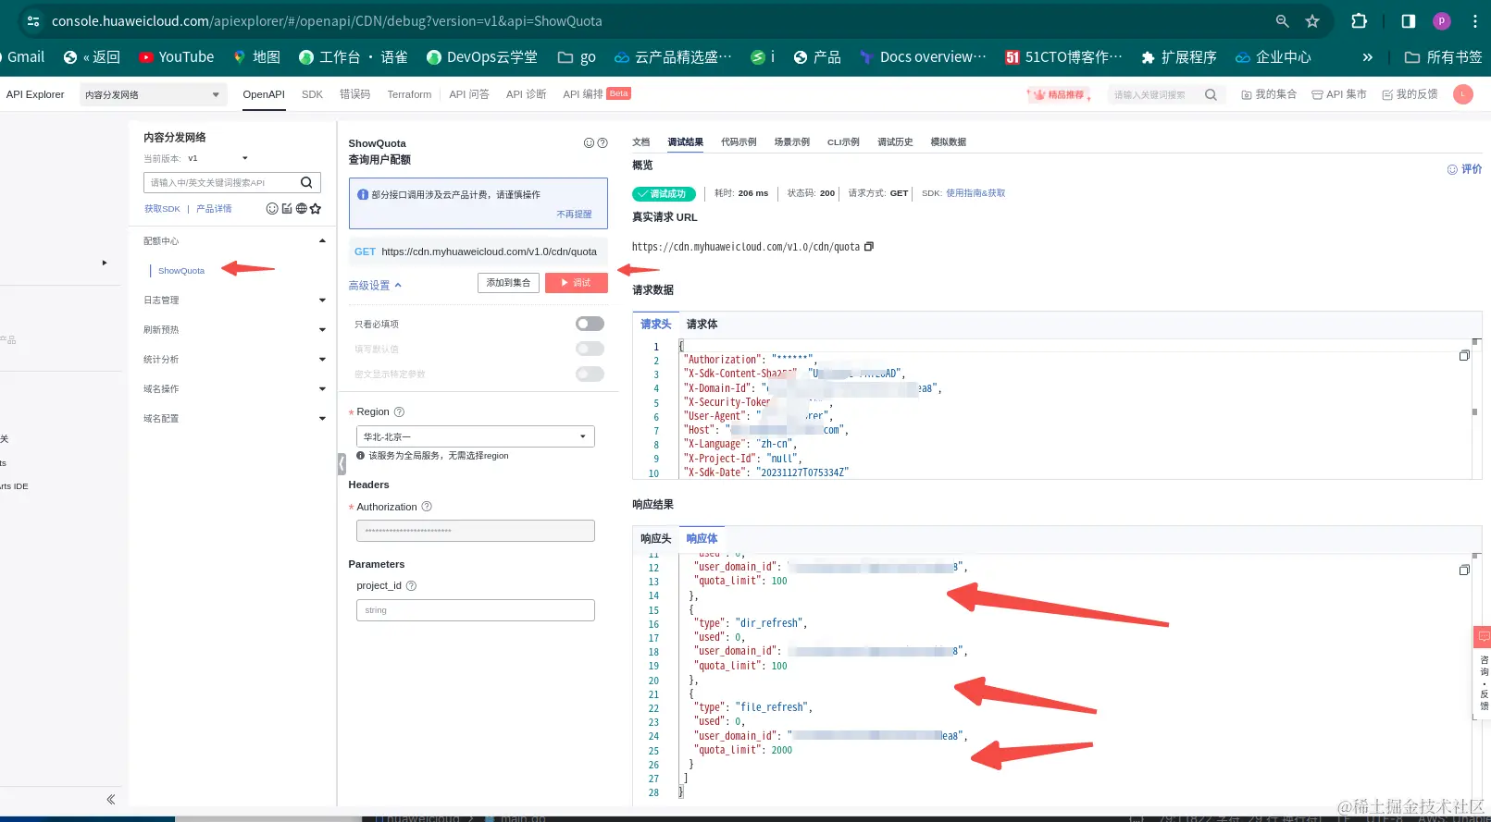The width and height of the screenshot is (1491, 822).
Task: Click the smiley icon next to the ShowQuota title
Action: [589, 143]
